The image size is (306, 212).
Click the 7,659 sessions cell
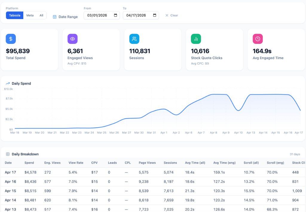[x=169, y=200]
